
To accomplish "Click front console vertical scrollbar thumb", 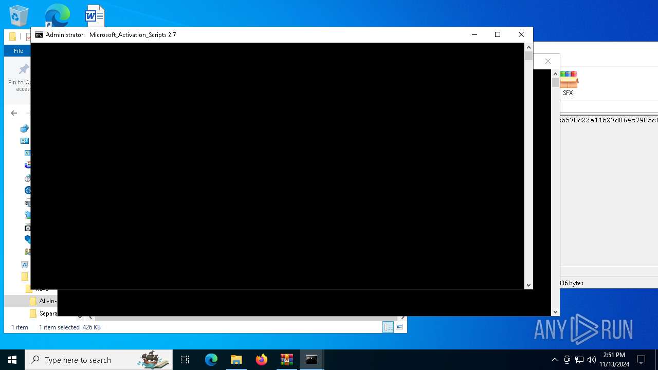I will (528, 55).
